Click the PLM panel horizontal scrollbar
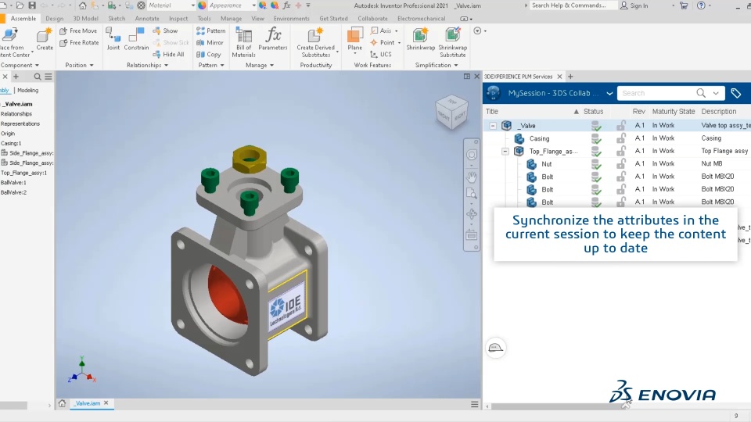 tap(559, 406)
